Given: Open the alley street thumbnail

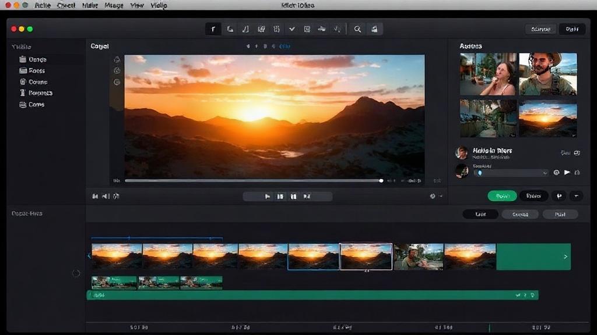Looking at the screenshot, I should 489,118.
